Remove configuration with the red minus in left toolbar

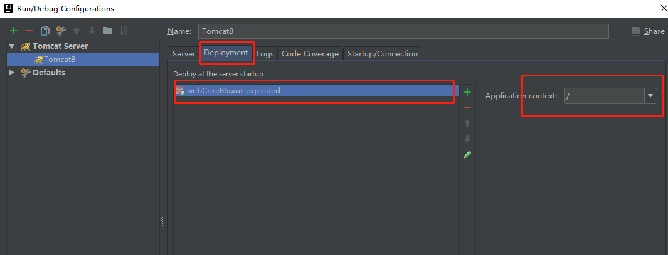[x=29, y=31]
